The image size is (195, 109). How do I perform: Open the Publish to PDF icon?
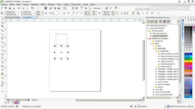point(59,8)
